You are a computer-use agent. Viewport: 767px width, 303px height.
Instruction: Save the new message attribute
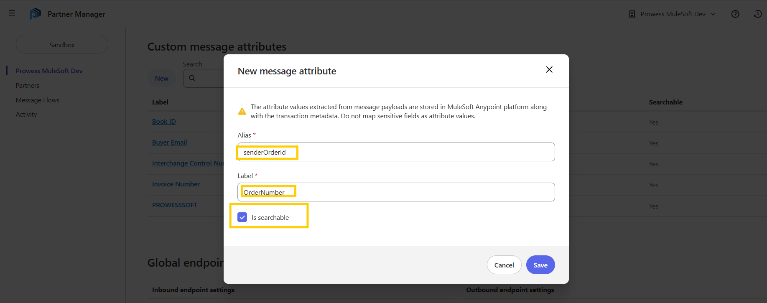[x=540, y=265]
